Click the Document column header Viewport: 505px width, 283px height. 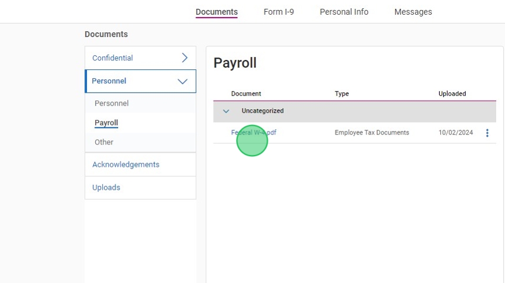[245, 94]
